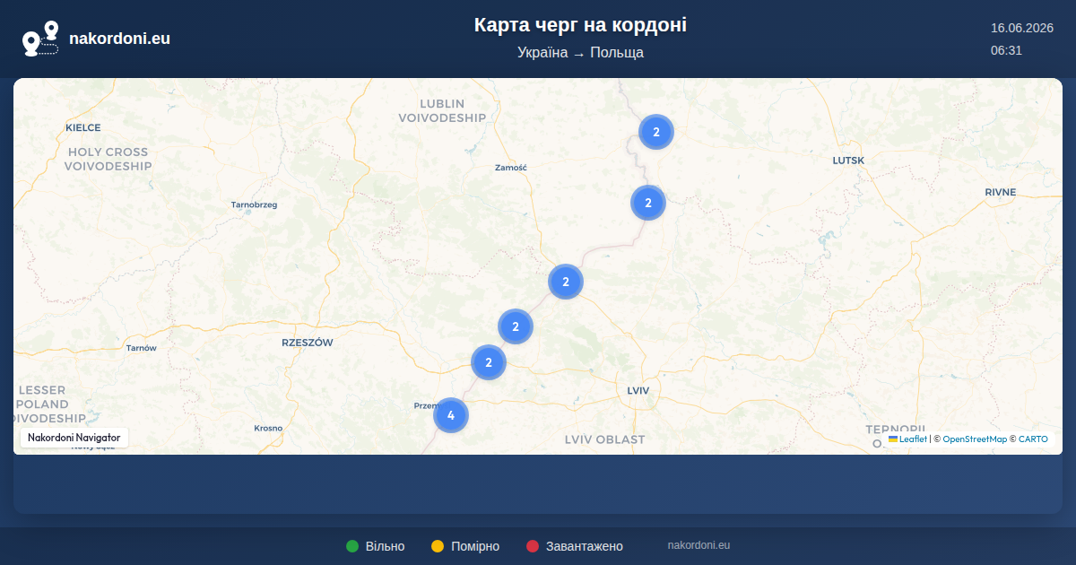Viewport: 1076px width, 565px height.
Task: Click the Україна → Польща direction subtitle
Action: (x=580, y=53)
